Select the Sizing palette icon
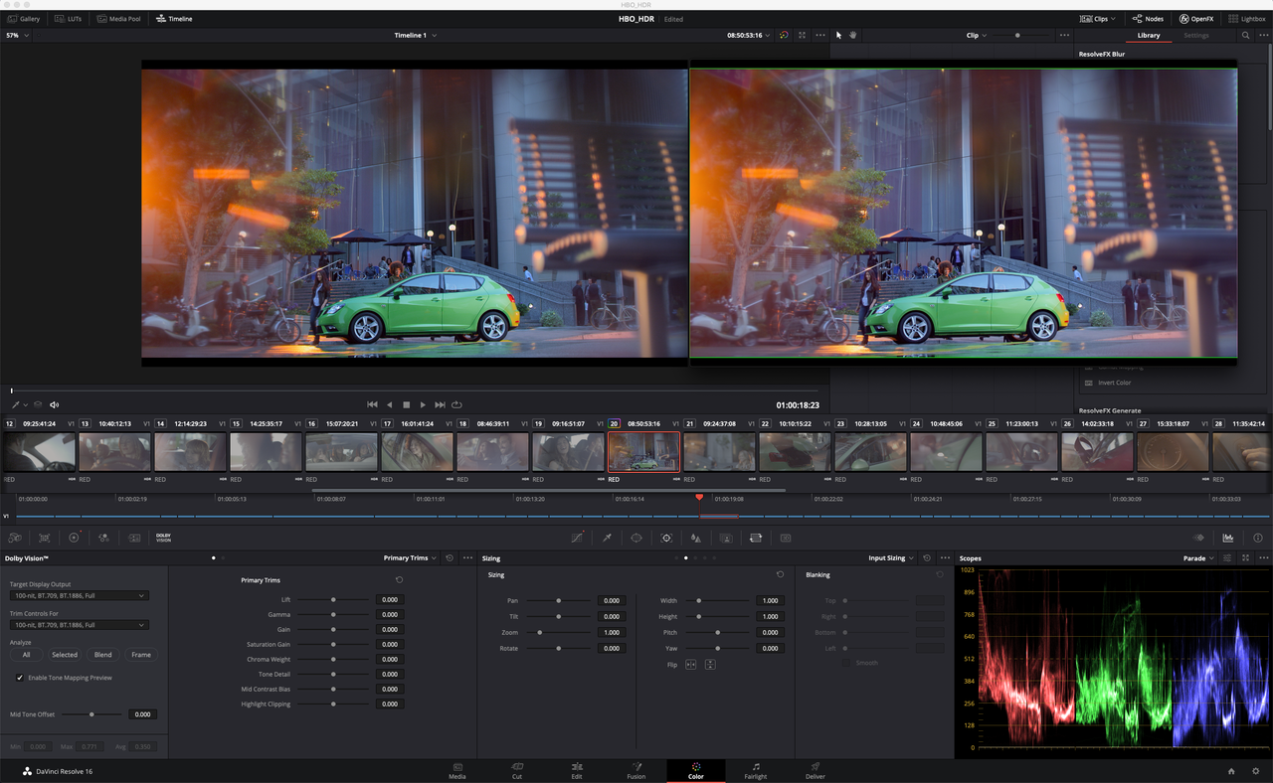The width and height of the screenshot is (1273, 783). coord(756,538)
